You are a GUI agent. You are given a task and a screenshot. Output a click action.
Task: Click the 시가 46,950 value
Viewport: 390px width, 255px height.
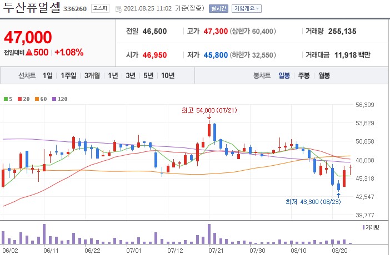pyautogui.click(x=154, y=55)
